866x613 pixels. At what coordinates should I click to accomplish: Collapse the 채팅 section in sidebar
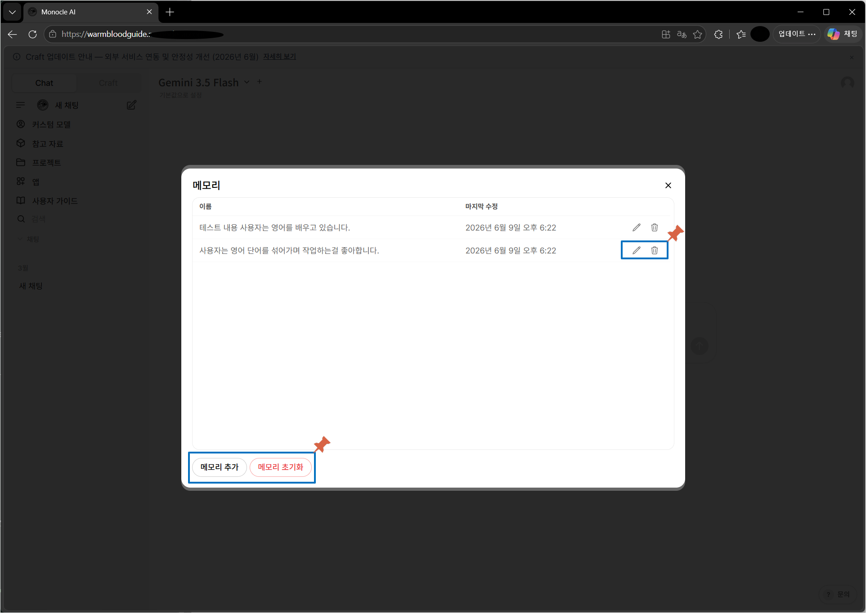(x=29, y=239)
